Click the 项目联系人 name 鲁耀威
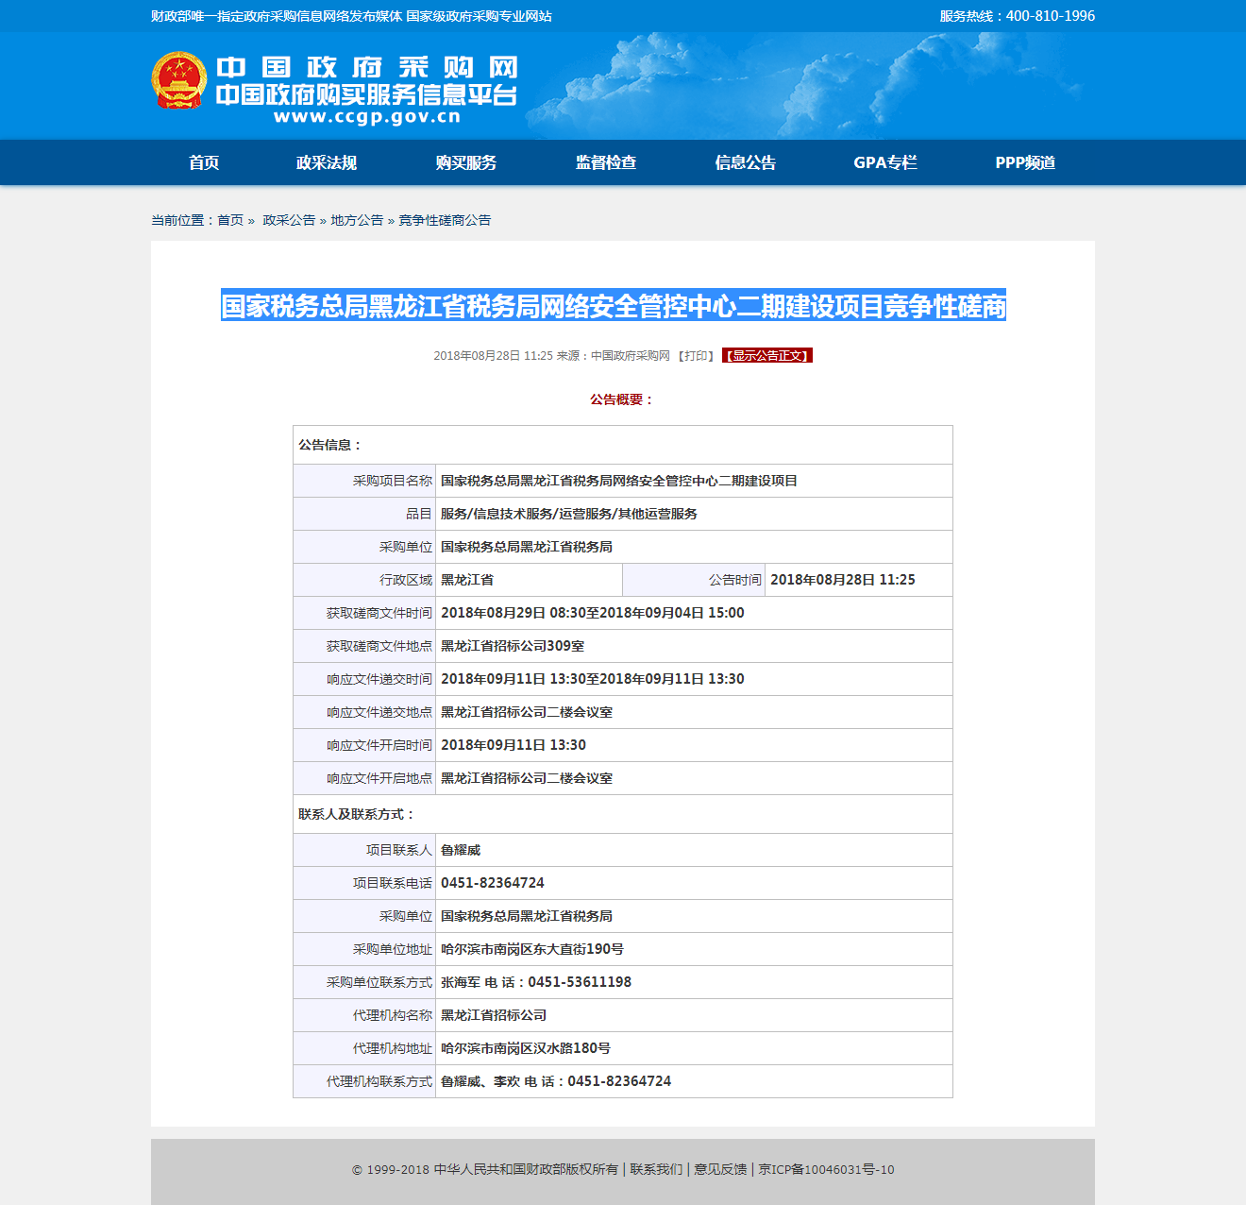This screenshot has width=1246, height=1205. (461, 850)
